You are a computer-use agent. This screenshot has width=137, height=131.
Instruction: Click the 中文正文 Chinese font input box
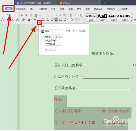[x=54, y=44]
